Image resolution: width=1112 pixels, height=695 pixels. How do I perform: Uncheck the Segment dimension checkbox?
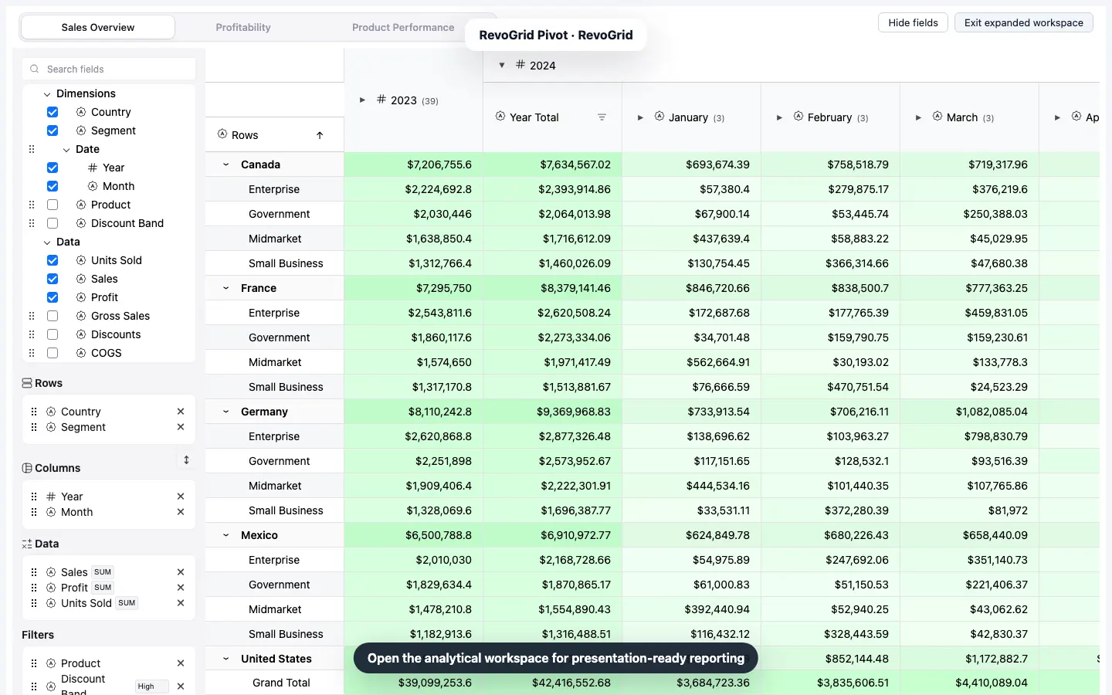[53, 131]
